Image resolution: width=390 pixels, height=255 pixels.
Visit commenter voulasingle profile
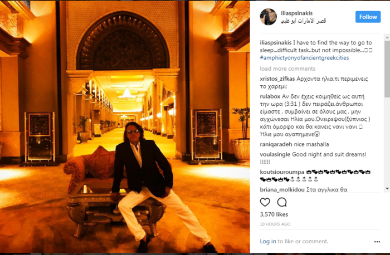coord(275,154)
